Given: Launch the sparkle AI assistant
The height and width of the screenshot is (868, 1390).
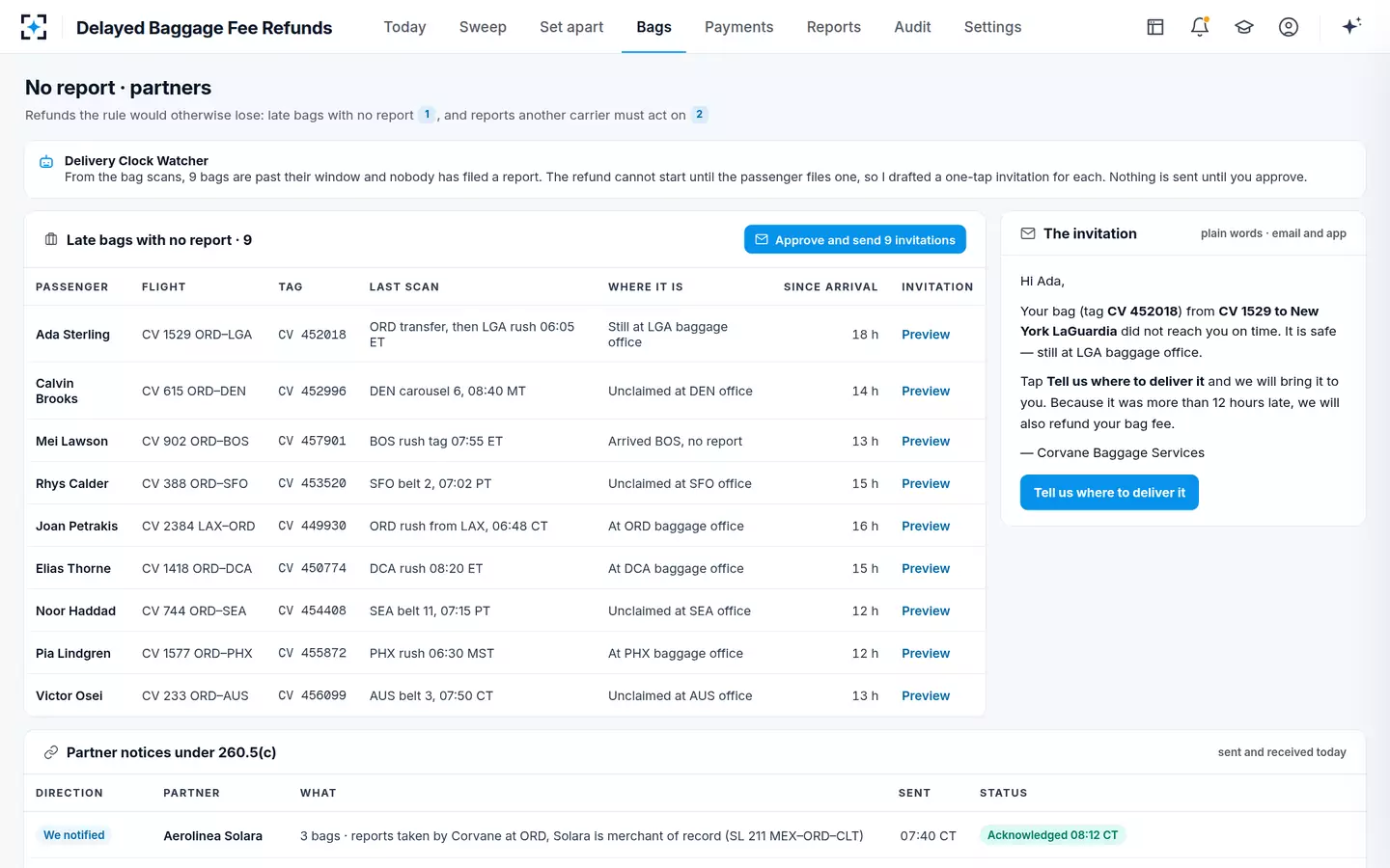Looking at the screenshot, I should (x=1351, y=26).
